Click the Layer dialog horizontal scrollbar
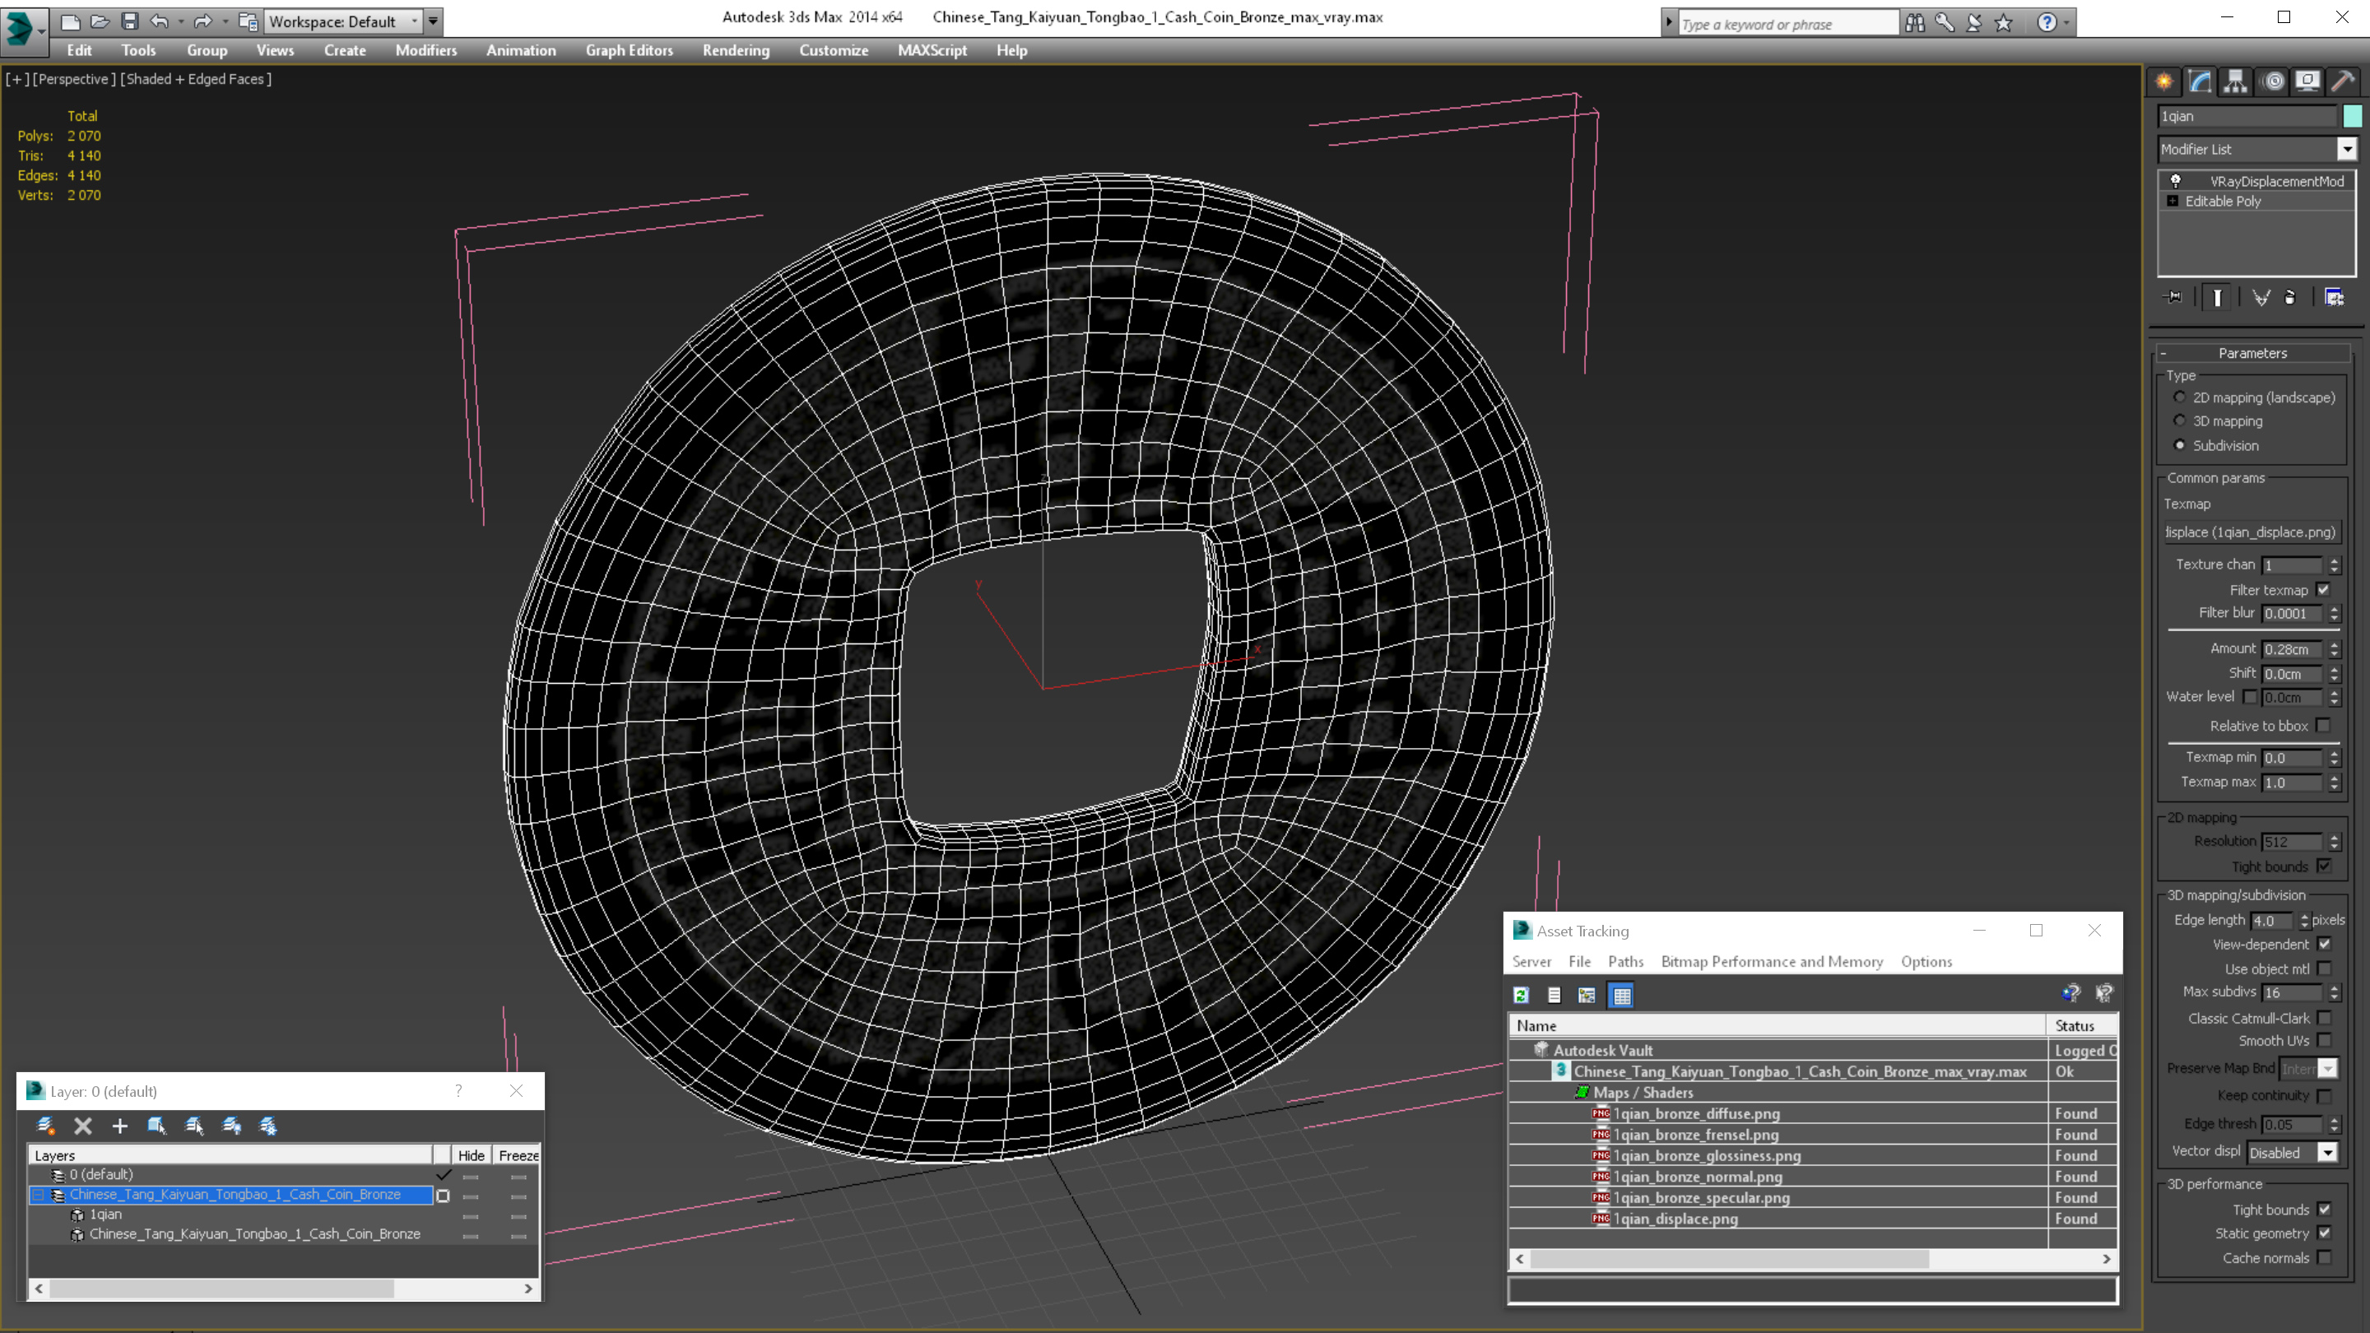Screen dimensions: 2370x1333 pyautogui.click(x=283, y=1288)
